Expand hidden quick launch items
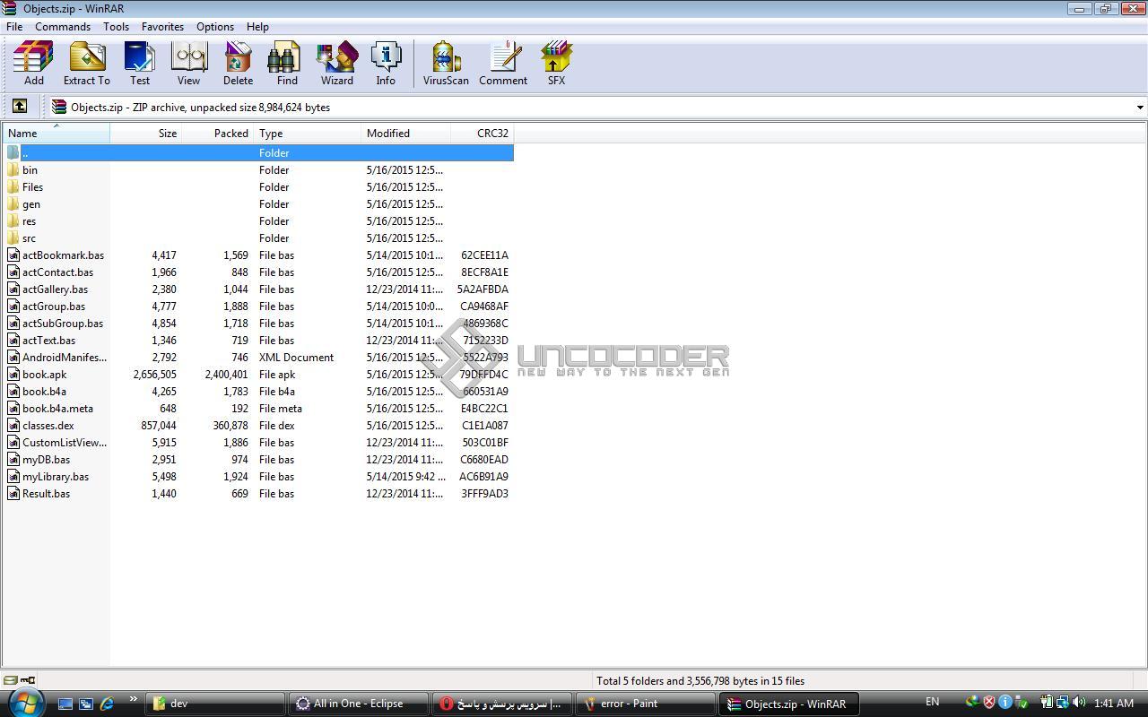The height and width of the screenshot is (717, 1148). [x=133, y=699]
